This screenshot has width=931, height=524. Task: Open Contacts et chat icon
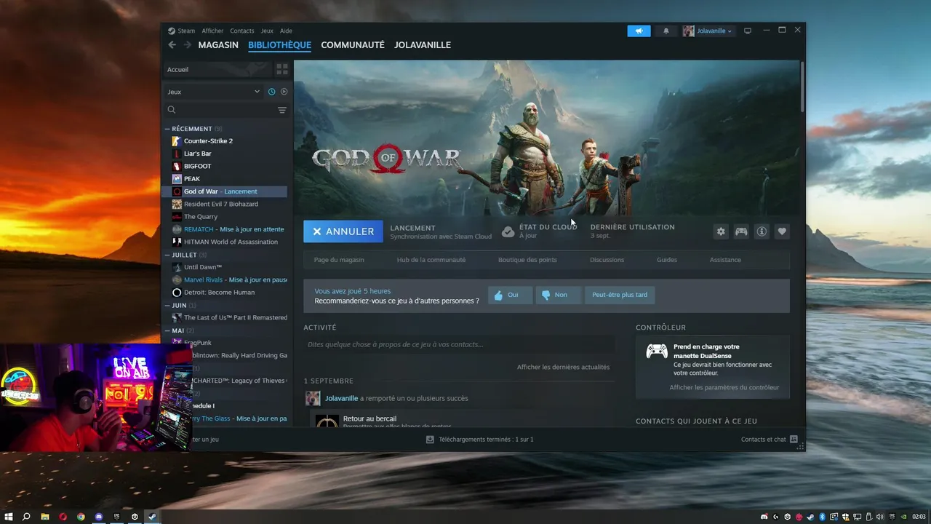tap(794, 440)
